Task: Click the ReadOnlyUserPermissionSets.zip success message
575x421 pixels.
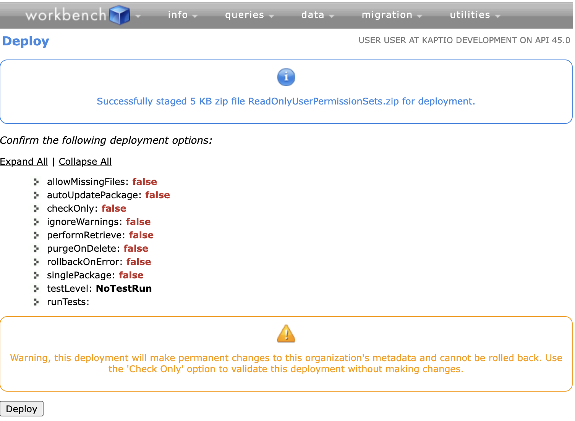Action: click(x=286, y=101)
